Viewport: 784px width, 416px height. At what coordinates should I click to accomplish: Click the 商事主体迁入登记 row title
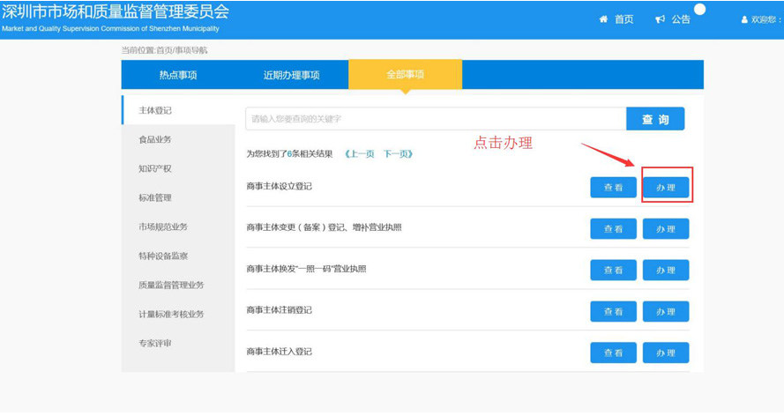point(279,352)
